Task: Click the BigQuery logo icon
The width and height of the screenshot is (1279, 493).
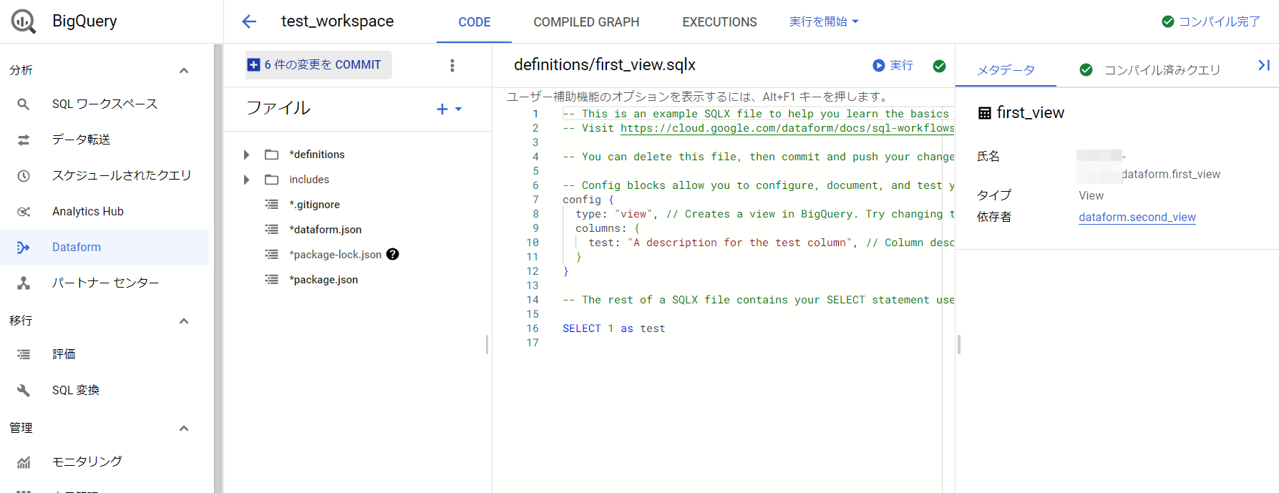Action: point(23,21)
